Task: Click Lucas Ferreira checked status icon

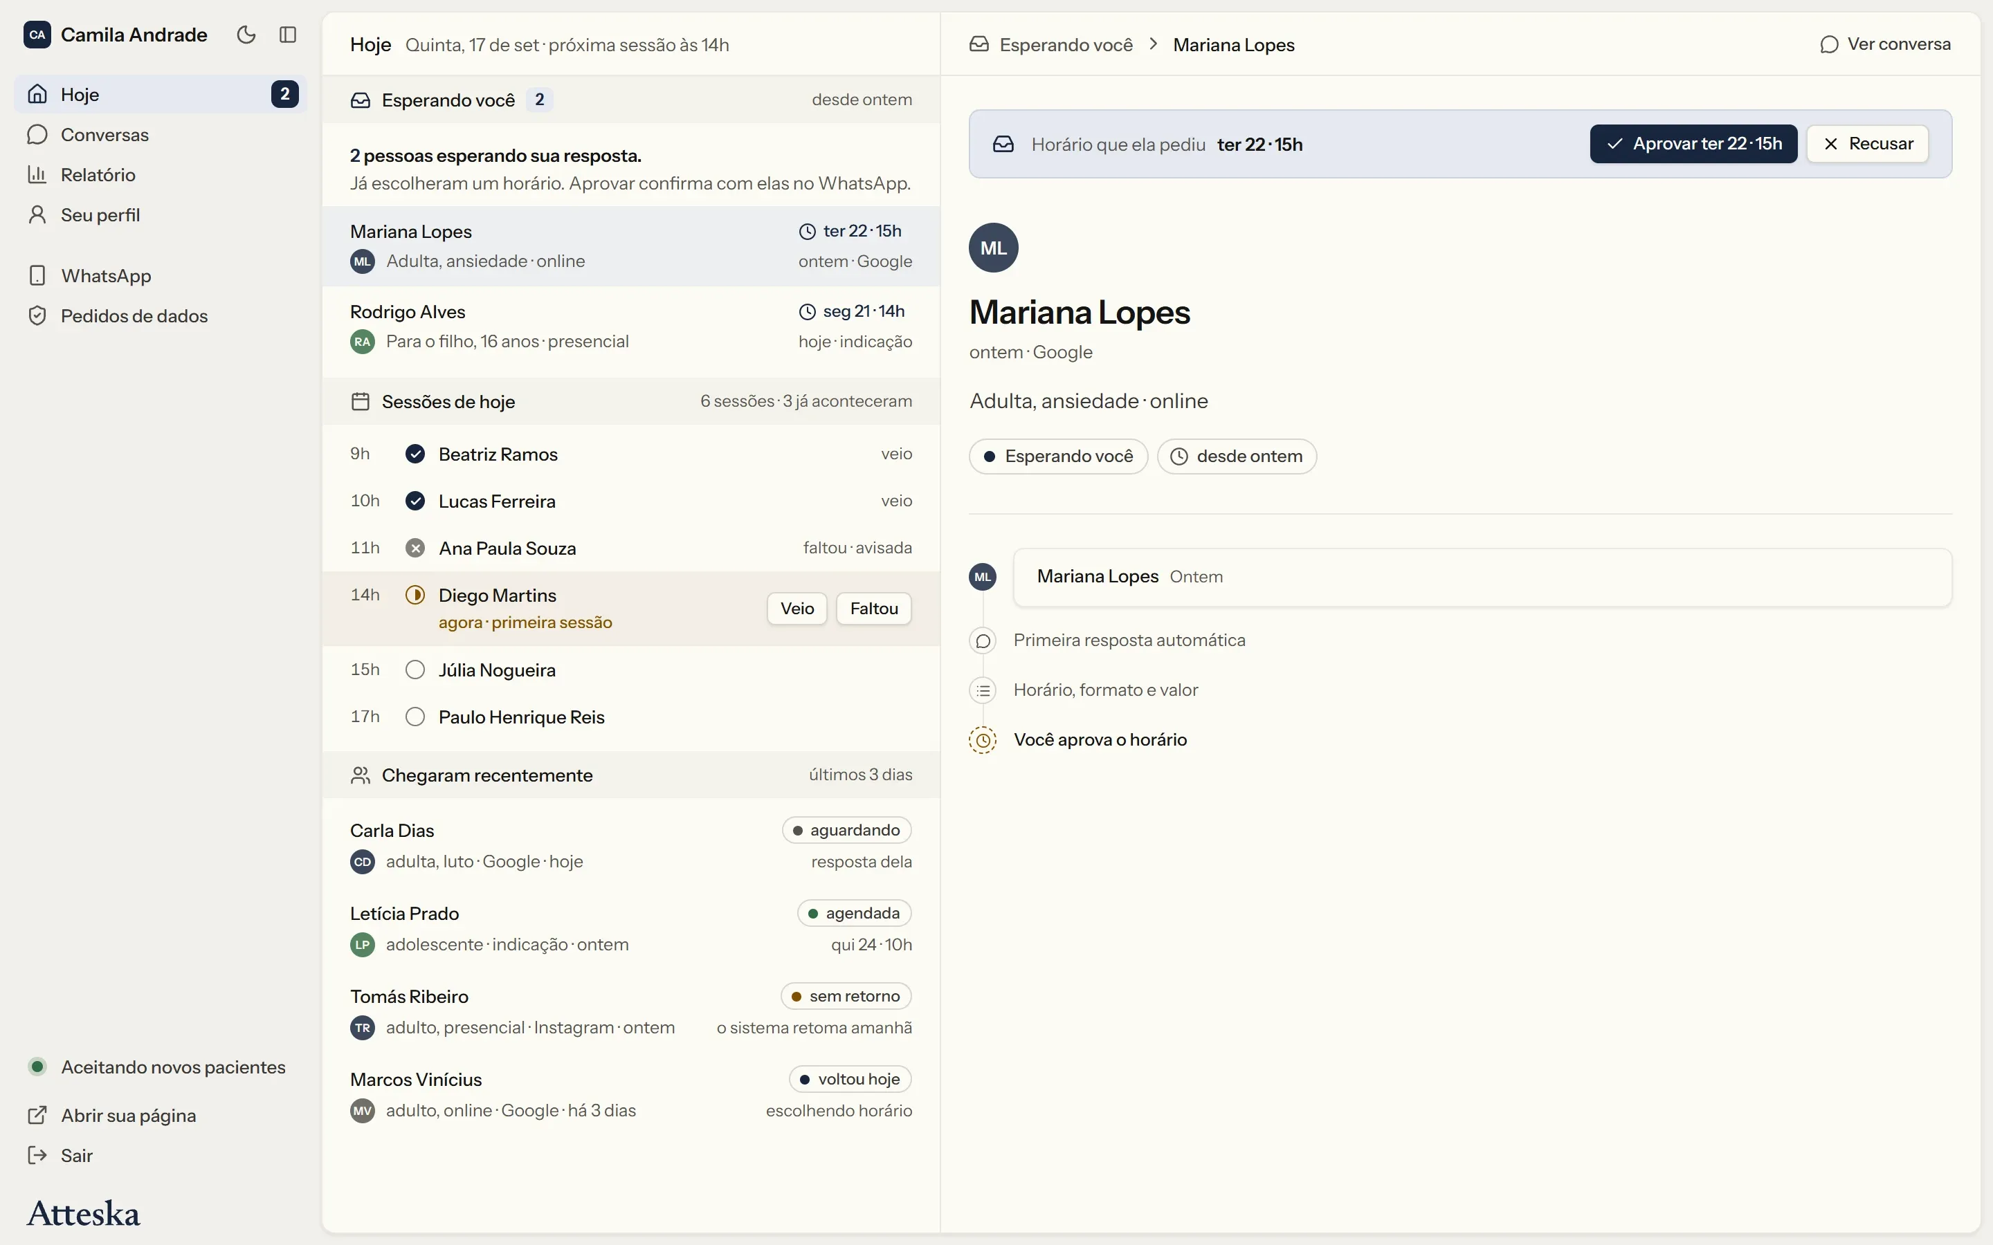Action: tap(415, 501)
